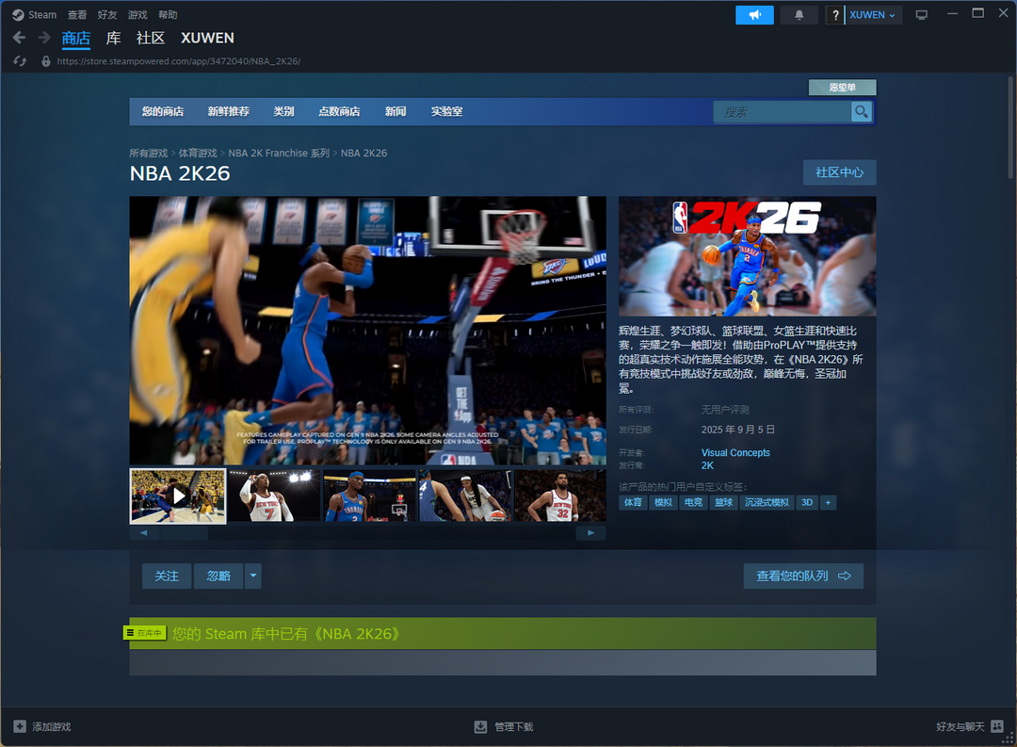Image resolution: width=1017 pixels, height=747 pixels.
Task: Open 点数商店 link
Action: pos(339,112)
